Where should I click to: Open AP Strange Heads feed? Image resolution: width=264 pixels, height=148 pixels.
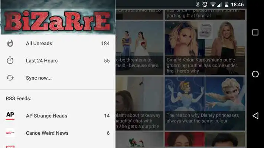58,115
